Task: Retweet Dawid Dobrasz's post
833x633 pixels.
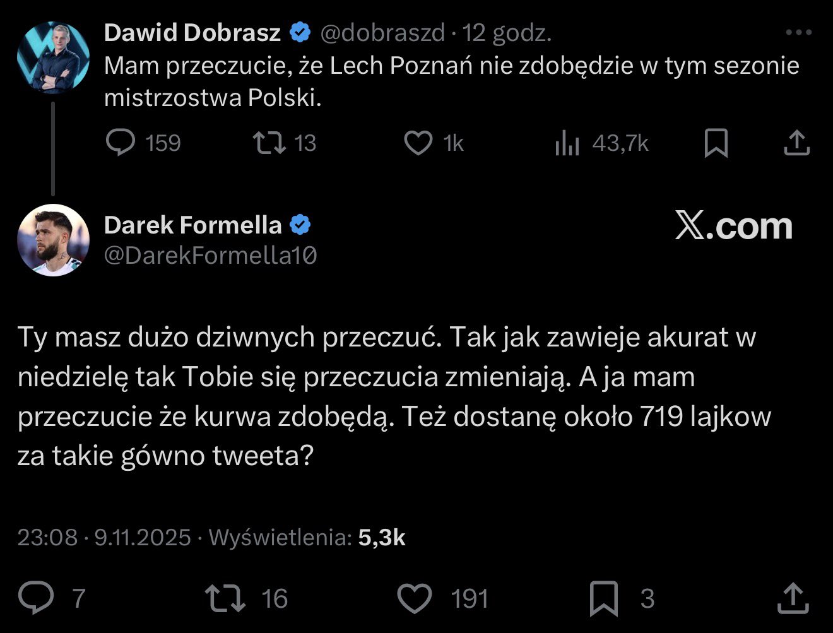Action: tap(268, 143)
